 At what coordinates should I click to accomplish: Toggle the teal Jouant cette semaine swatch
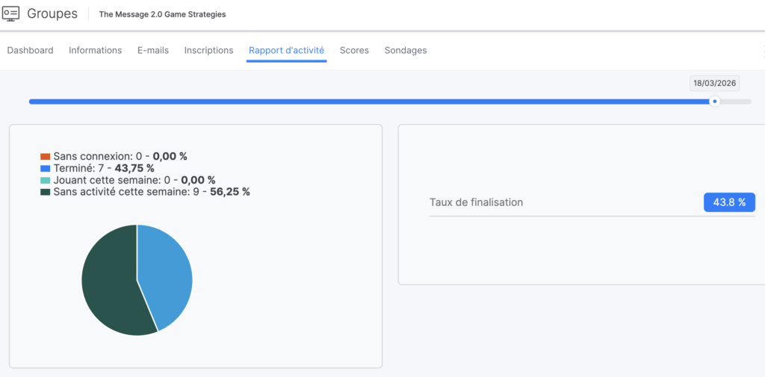[x=46, y=181]
